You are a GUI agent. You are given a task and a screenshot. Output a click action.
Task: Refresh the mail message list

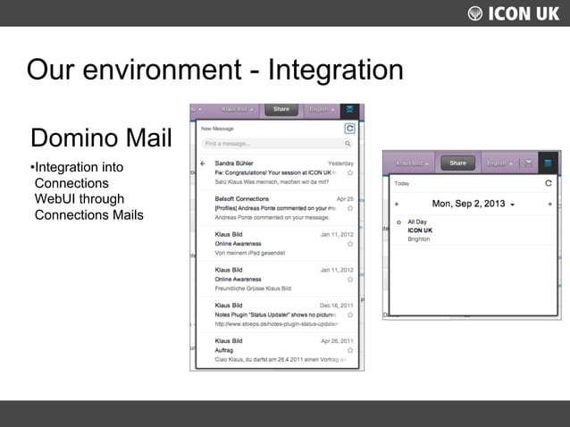pyautogui.click(x=349, y=129)
